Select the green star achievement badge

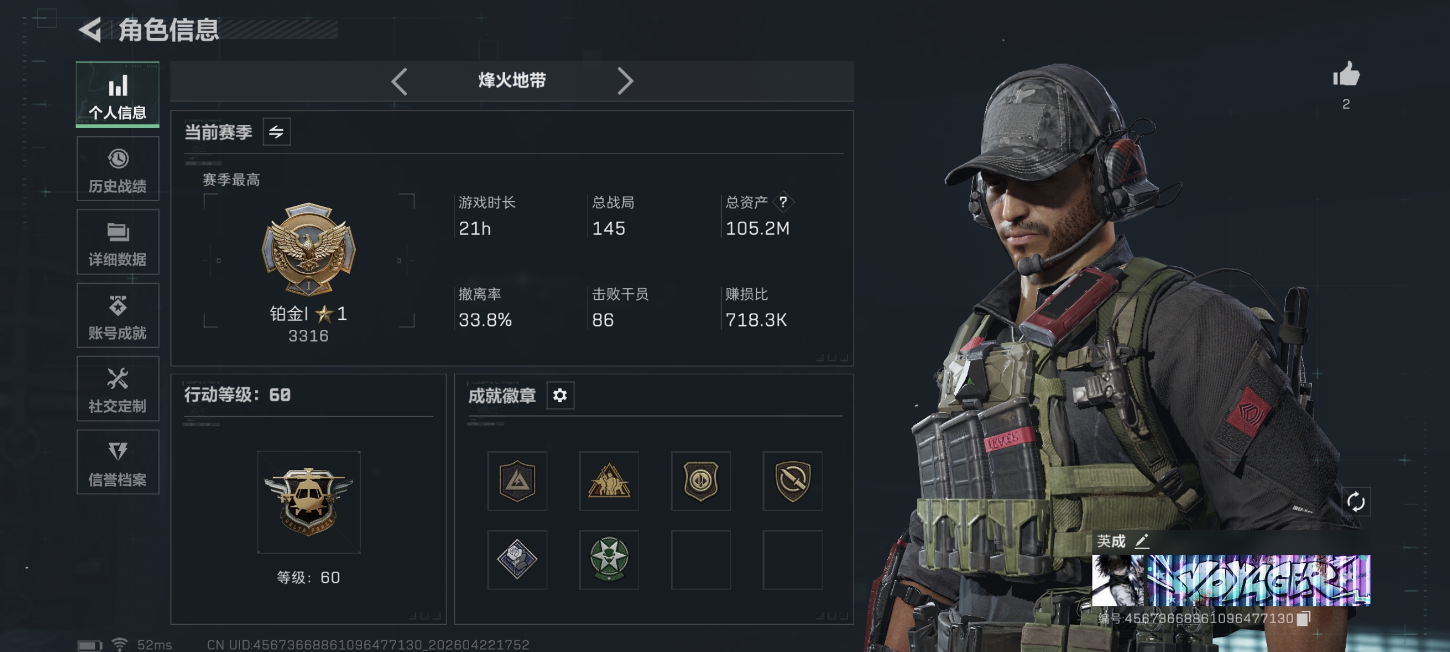[608, 560]
